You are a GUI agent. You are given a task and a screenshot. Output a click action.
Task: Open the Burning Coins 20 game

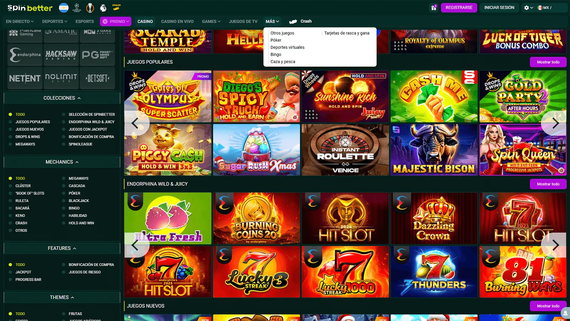[256, 218]
